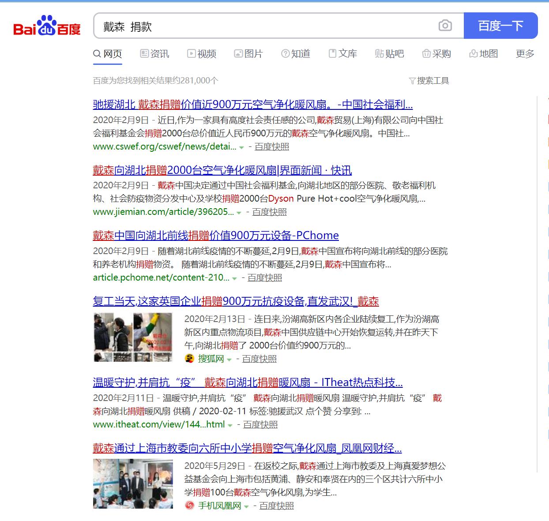
Task: Click the 视频 play icon
Action: pos(191,53)
